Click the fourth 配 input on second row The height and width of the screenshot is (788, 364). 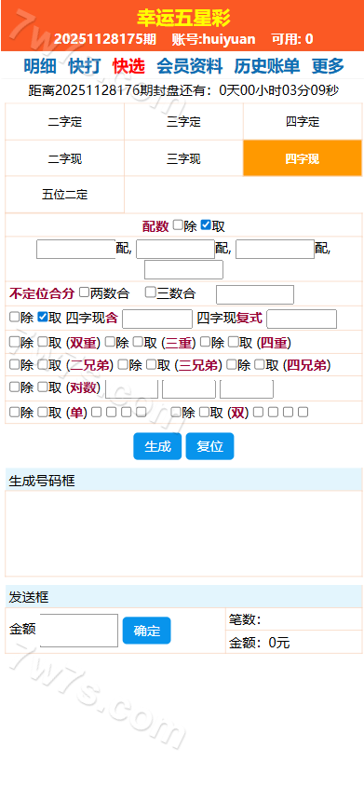pos(183,269)
